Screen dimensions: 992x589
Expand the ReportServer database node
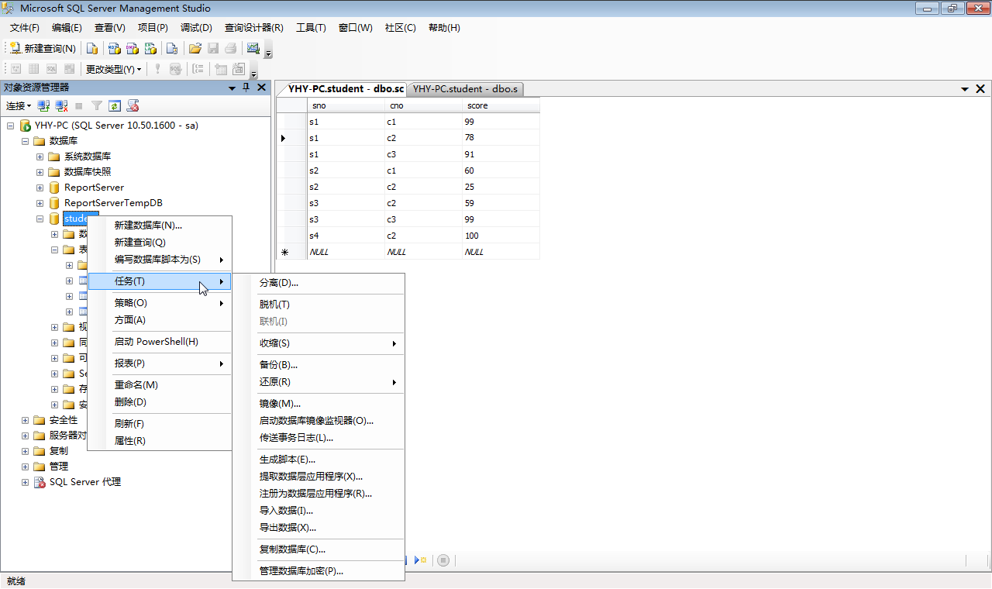tap(40, 188)
